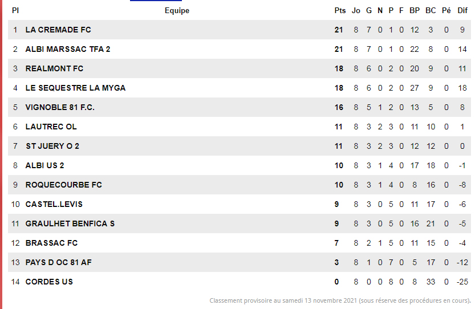Click the Pl column header

(15, 10)
